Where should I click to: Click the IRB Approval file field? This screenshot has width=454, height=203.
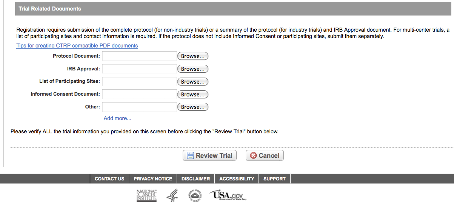coord(139,69)
